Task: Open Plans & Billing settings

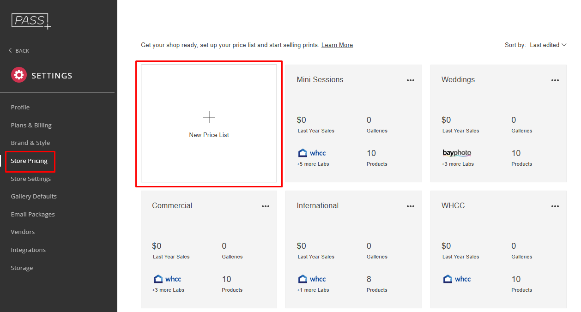Action: [x=31, y=125]
